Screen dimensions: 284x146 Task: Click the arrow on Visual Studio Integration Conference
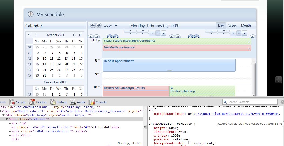click(x=249, y=42)
